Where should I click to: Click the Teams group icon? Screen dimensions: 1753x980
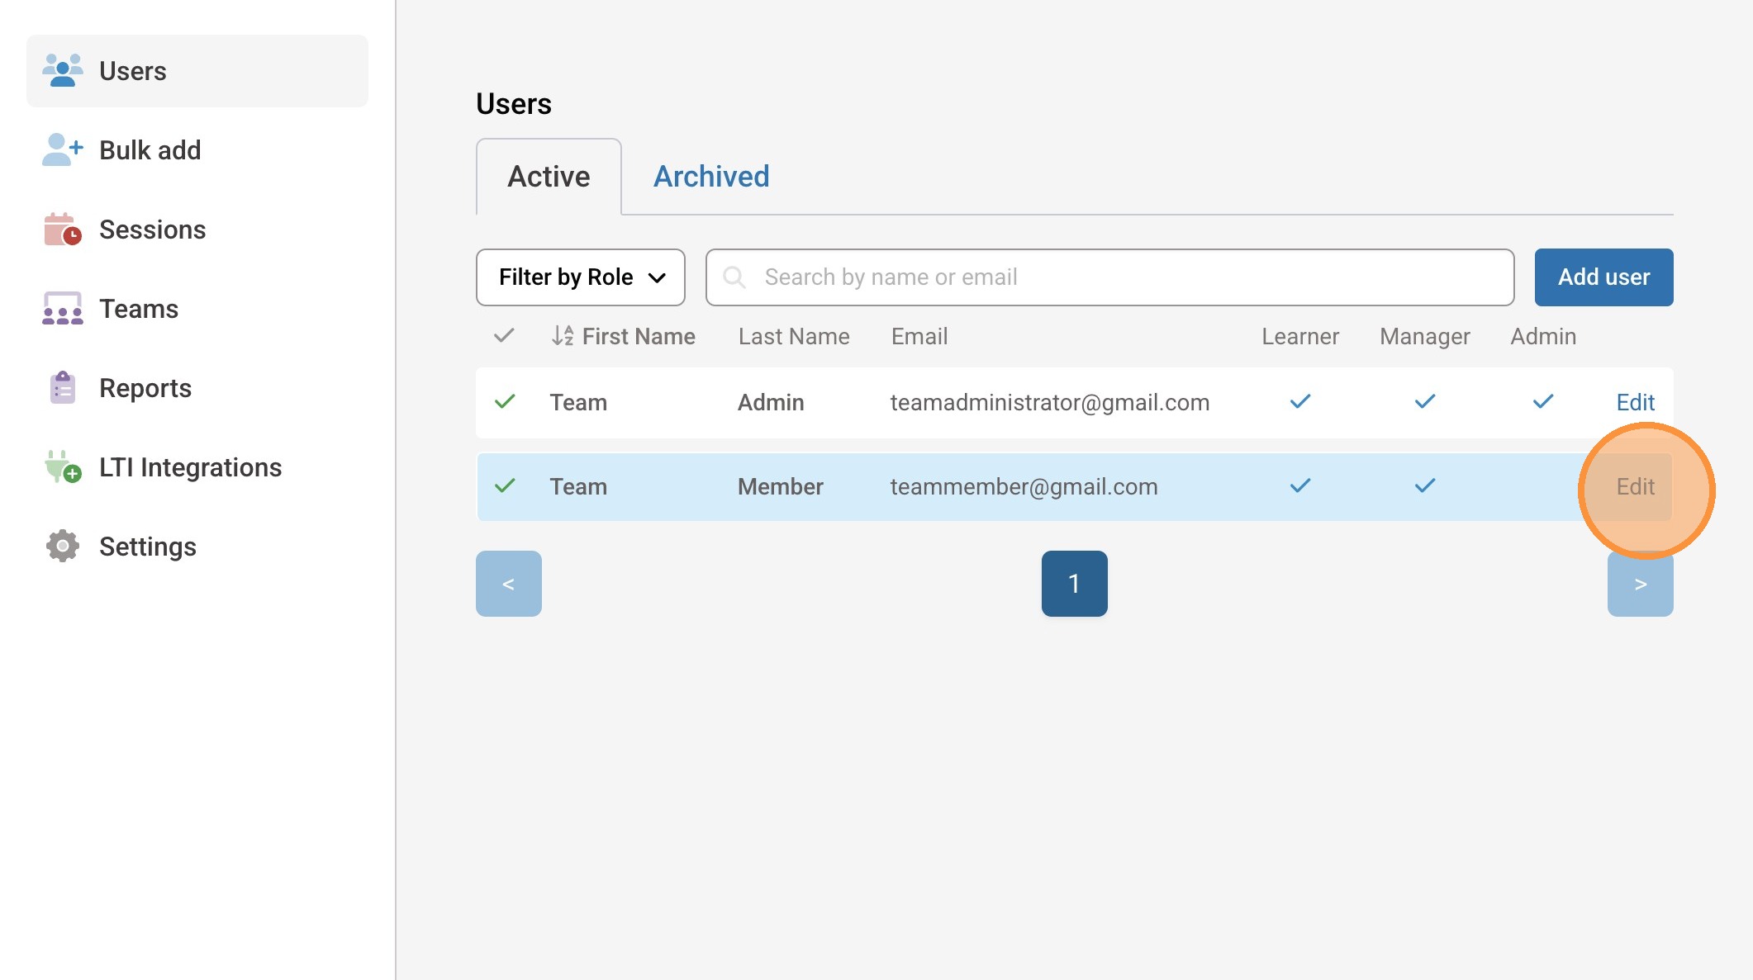63,309
